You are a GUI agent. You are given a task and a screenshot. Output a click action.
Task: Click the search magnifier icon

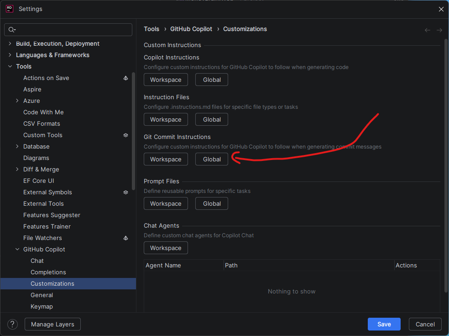11,29
